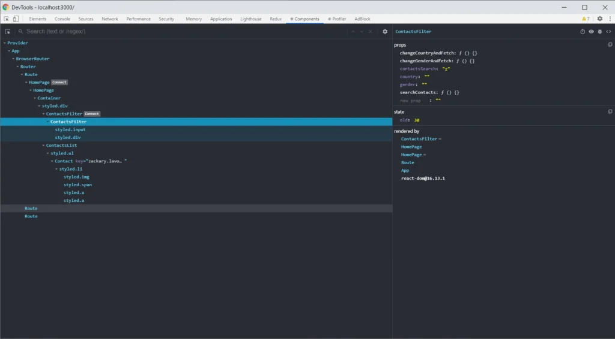The width and height of the screenshot is (615, 339).
Task: Select the styled.img tree row
Action: pos(196,177)
